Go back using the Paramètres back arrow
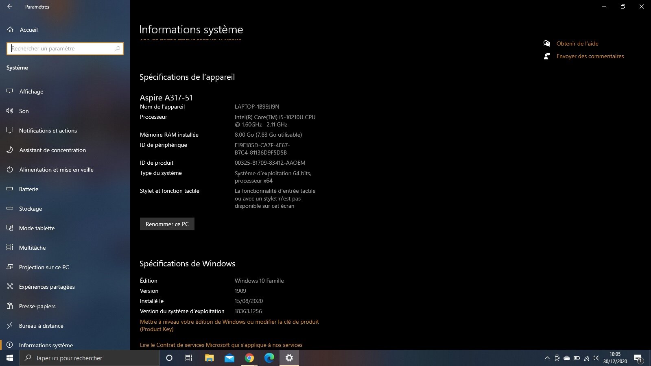The height and width of the screenshot is (366, 651). (10, 7)
